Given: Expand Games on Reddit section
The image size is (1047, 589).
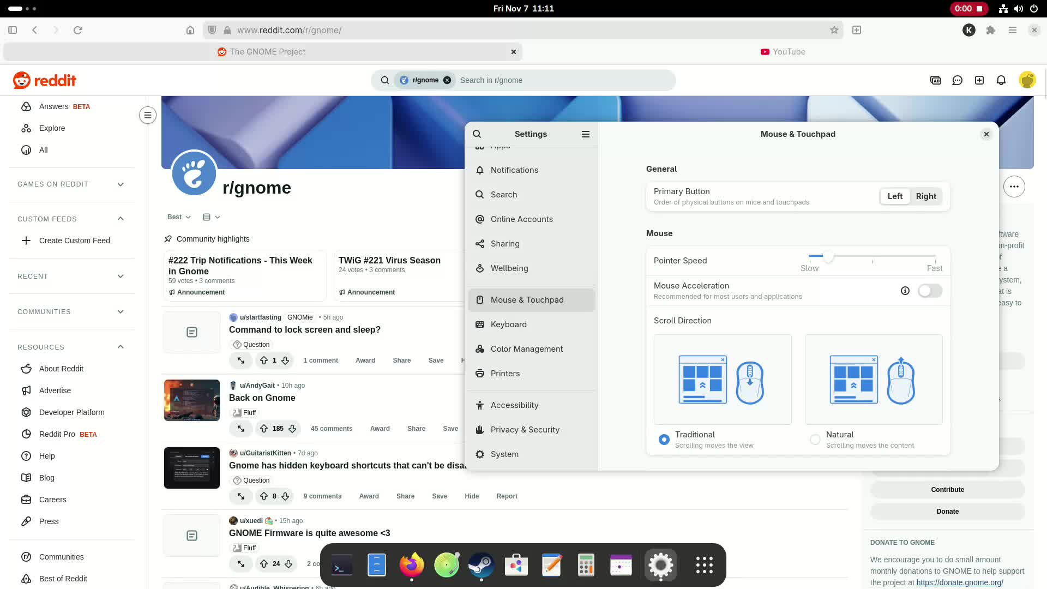Looking at the screenshot, I should (x=121, y=184).
